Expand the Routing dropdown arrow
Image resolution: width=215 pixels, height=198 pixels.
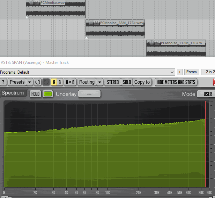tap(100, 82)
